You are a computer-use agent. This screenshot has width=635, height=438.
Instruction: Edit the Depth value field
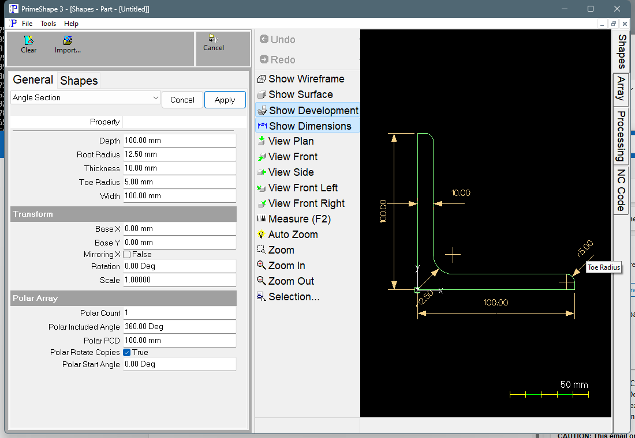[x=180, y=141]
